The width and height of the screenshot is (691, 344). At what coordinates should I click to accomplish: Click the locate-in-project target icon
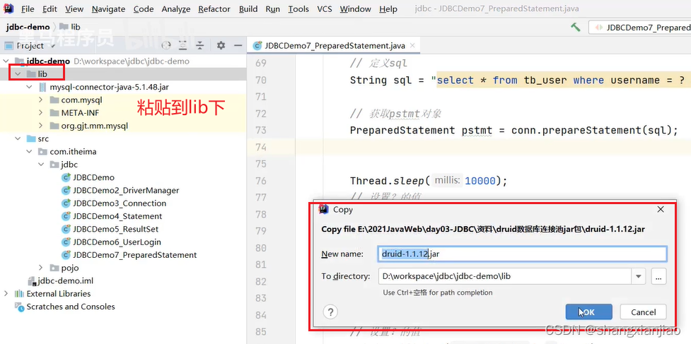(166, 45)
